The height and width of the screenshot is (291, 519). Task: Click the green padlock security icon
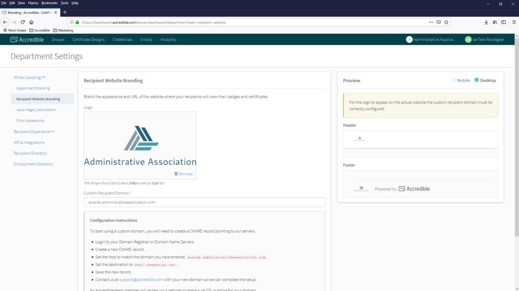coord(77,22)
